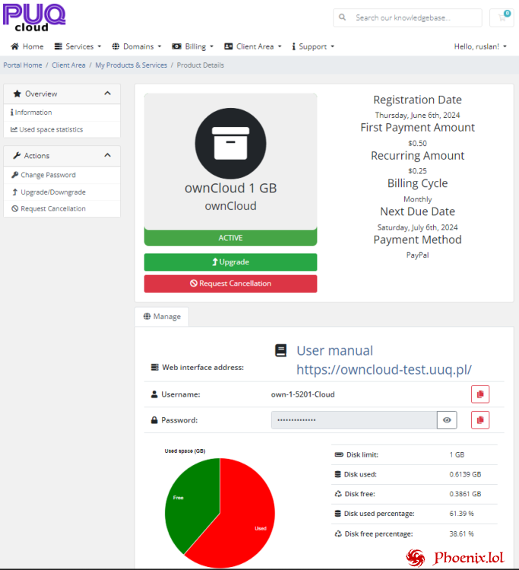Open the Support dropdown menu
The height and width of the screenshot is (570, 519).
click(313, 46)
